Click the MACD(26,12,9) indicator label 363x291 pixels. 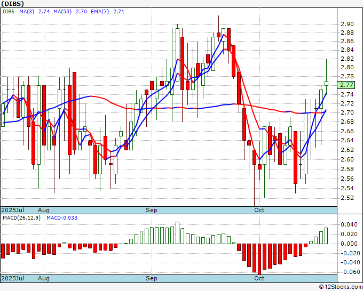[21, 218]
